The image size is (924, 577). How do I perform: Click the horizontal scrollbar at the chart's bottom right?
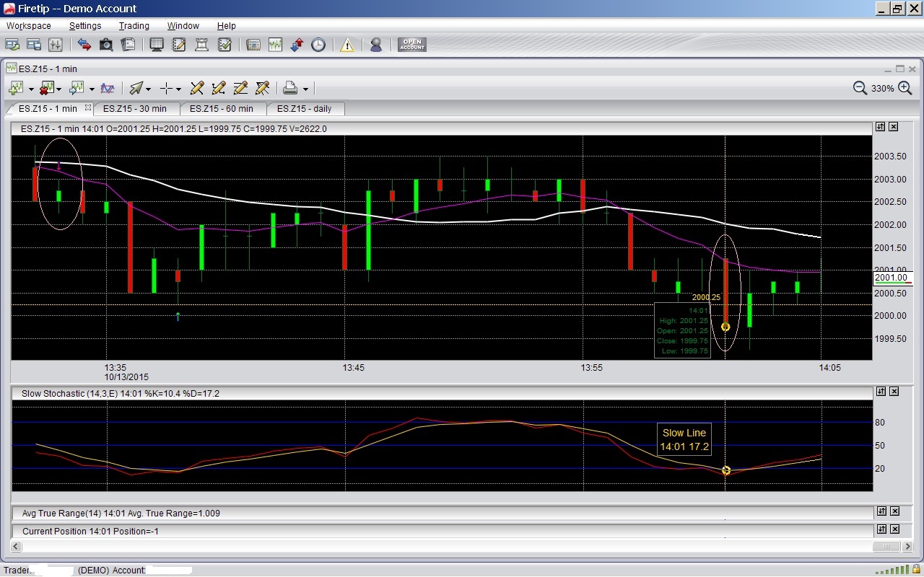pos(888,547)
